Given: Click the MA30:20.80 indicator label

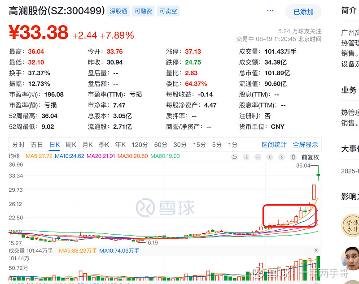Looking at the screenshot, I should point(133,156).
